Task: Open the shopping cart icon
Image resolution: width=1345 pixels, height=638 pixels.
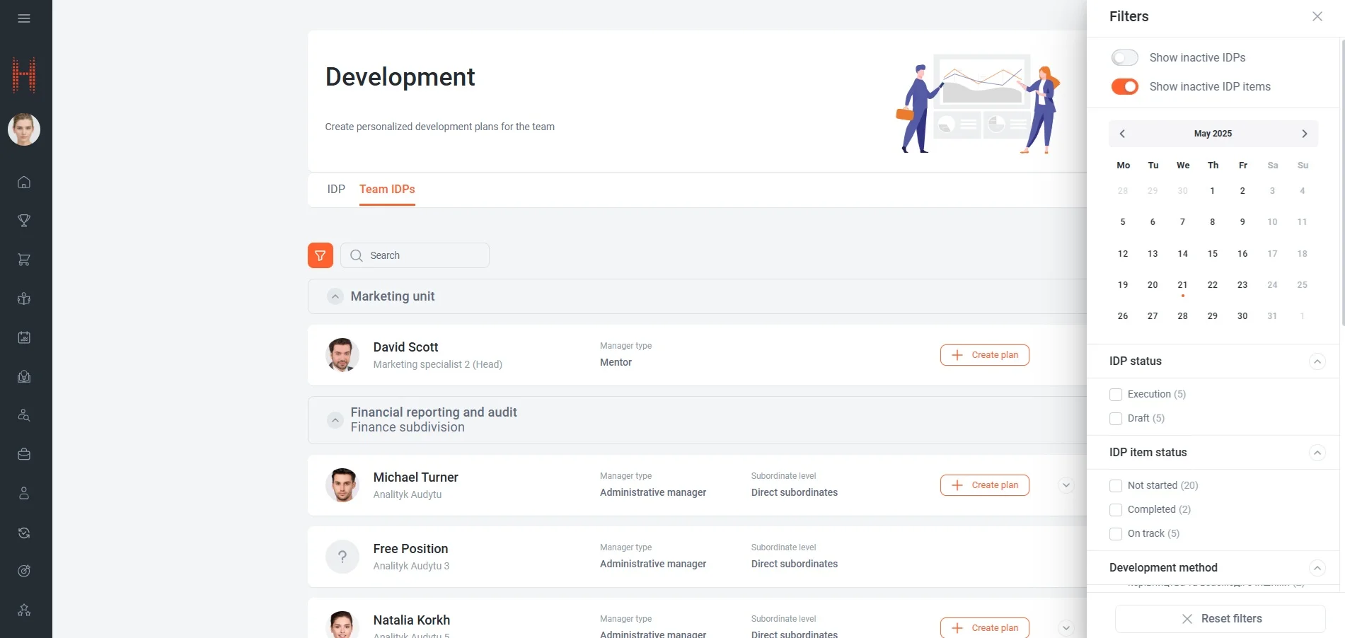Action: (24, 260)
